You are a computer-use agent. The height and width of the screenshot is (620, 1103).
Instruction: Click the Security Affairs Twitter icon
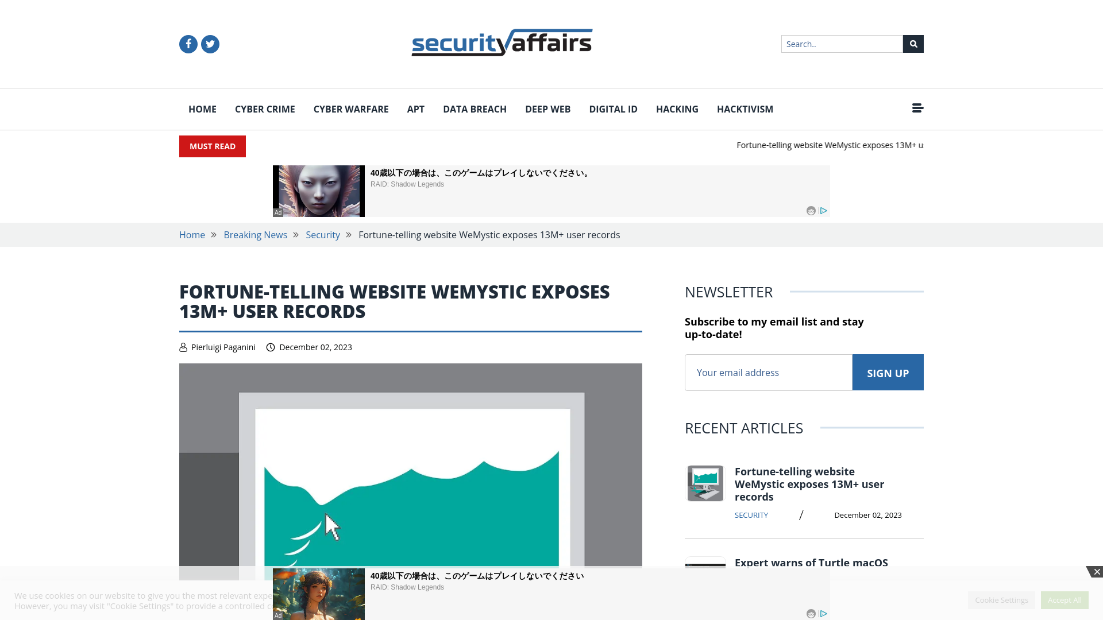(210, 43)
